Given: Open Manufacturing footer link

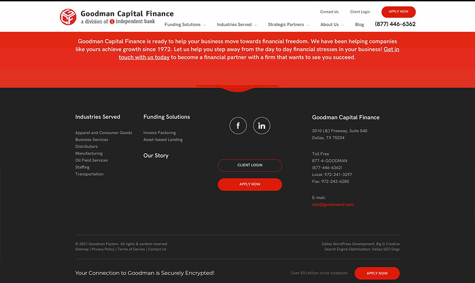Looking at the screenshot, I should click(x=89, y=153).
